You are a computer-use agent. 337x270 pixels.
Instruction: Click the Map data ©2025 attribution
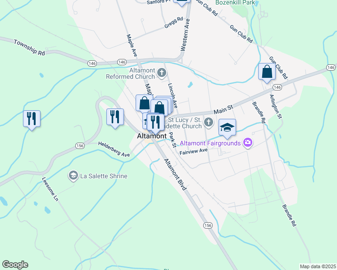[318, 266]
